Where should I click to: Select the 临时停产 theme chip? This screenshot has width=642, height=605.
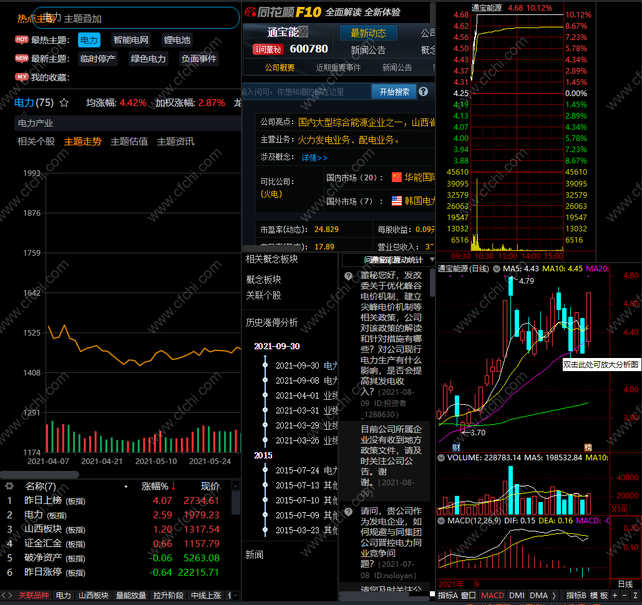(98, 59)
